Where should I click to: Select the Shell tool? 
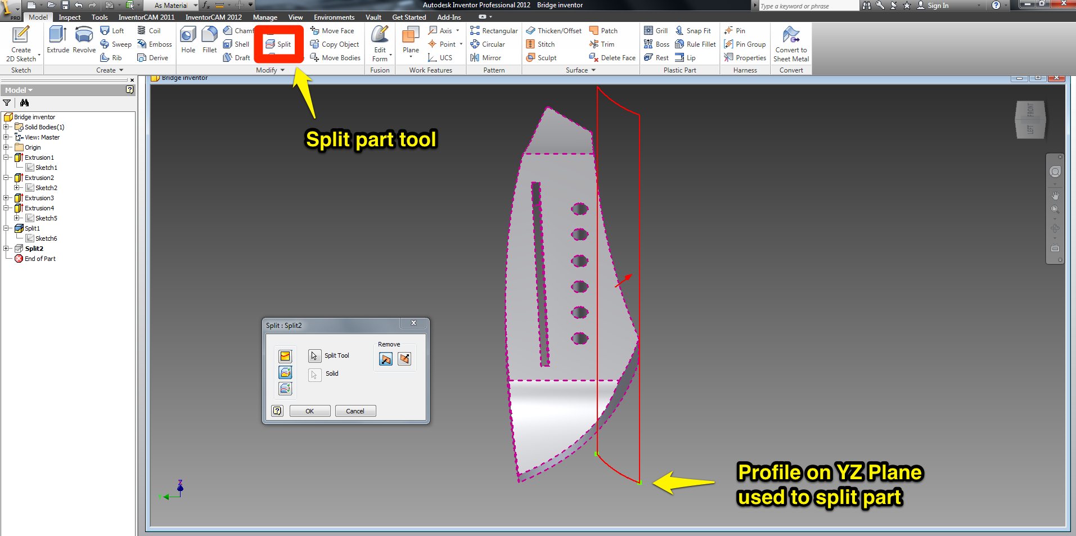(x=236, y=44)
